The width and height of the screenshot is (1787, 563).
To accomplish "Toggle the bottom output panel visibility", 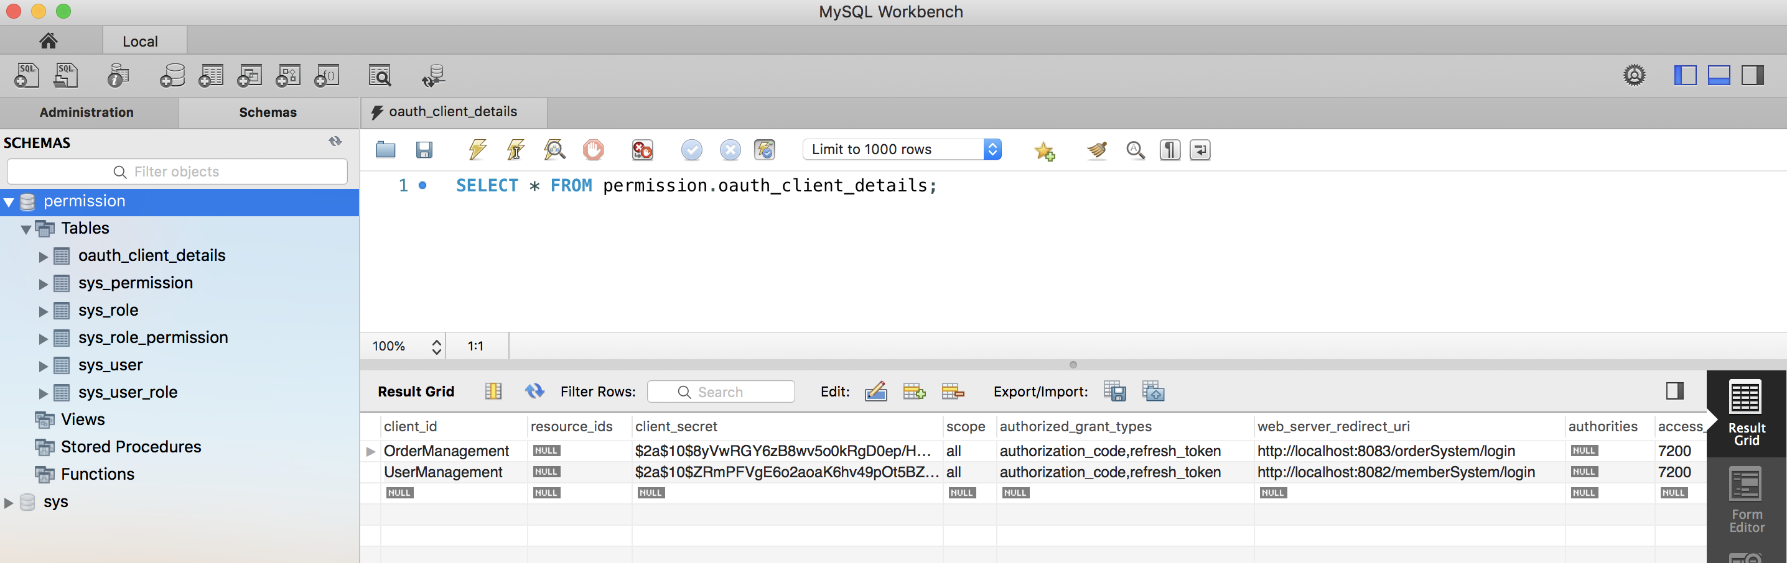I will pyautogui.click(x=1719, y=75).
